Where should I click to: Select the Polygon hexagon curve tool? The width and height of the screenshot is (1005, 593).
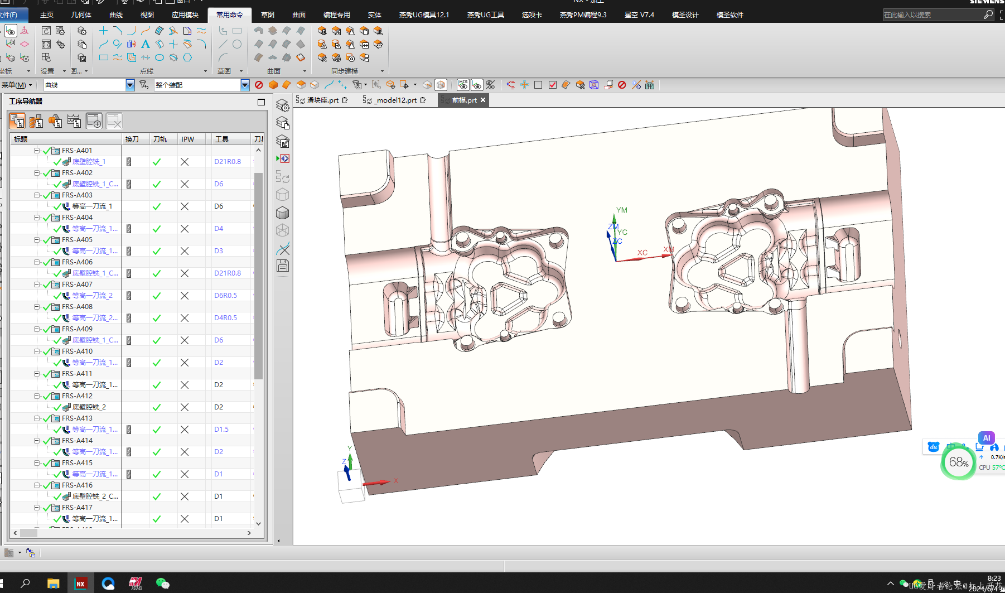pyautogui.click(x=187, y=57)
